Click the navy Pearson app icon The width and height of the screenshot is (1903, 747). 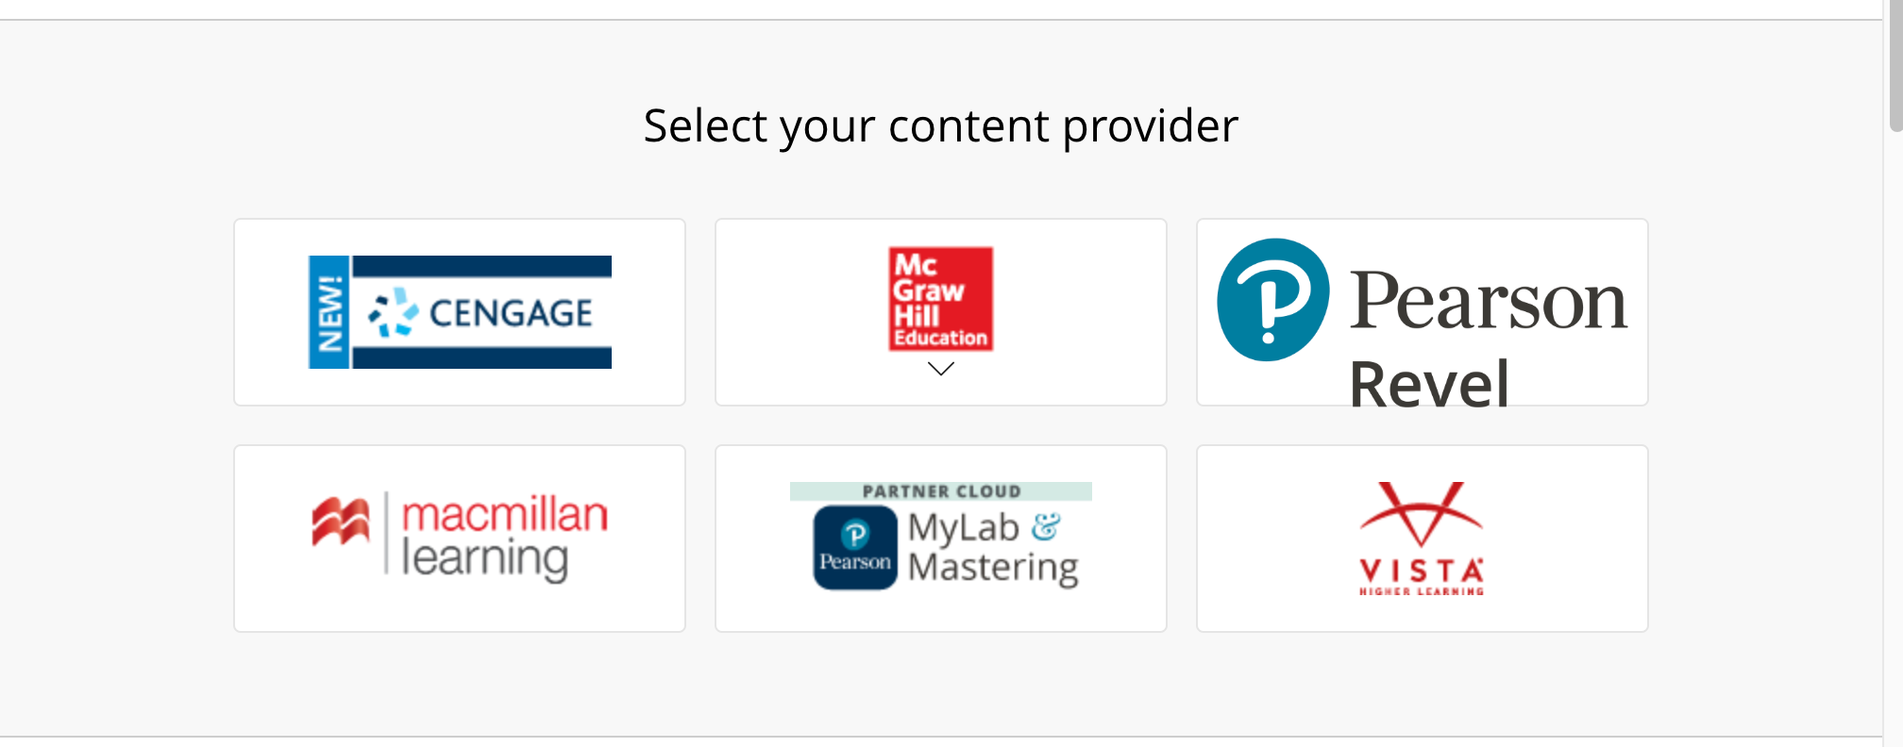(855, 548)
